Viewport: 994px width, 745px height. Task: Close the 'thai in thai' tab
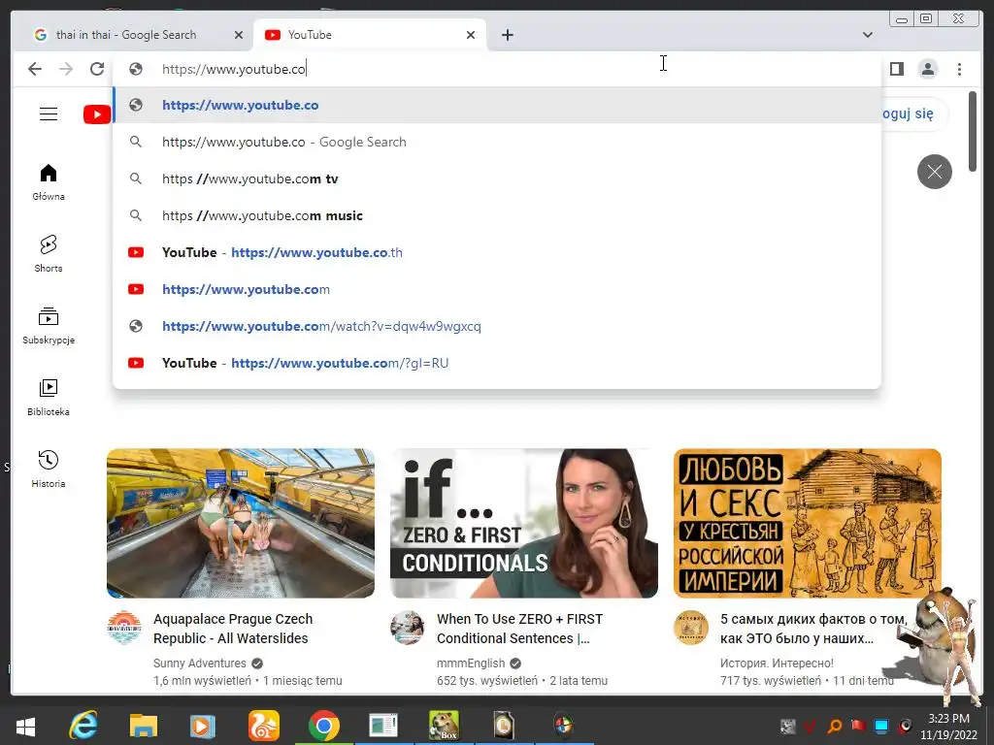pos(239,35)
